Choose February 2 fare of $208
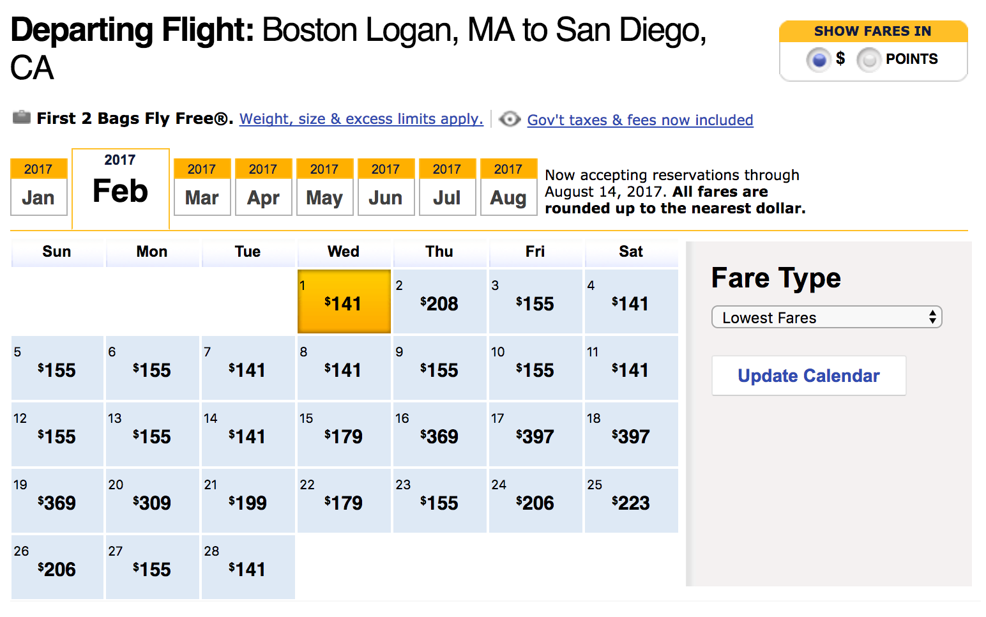 pyautogui.click(x=440, y=301)
